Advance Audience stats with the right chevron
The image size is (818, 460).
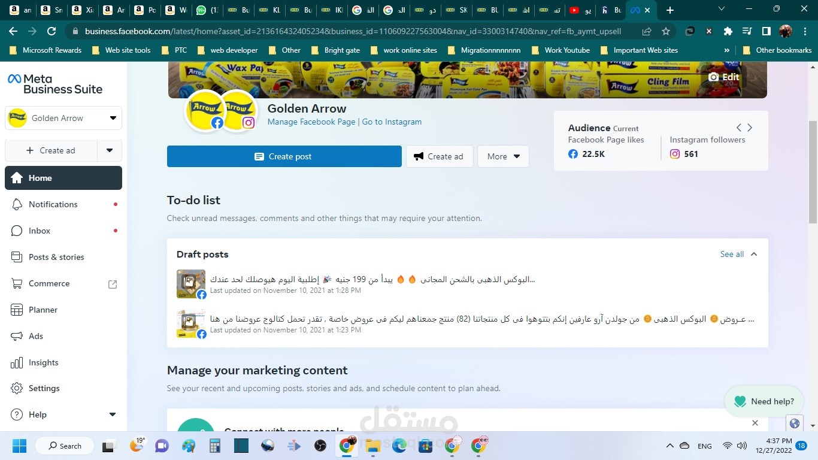click(x=750, y=127)
